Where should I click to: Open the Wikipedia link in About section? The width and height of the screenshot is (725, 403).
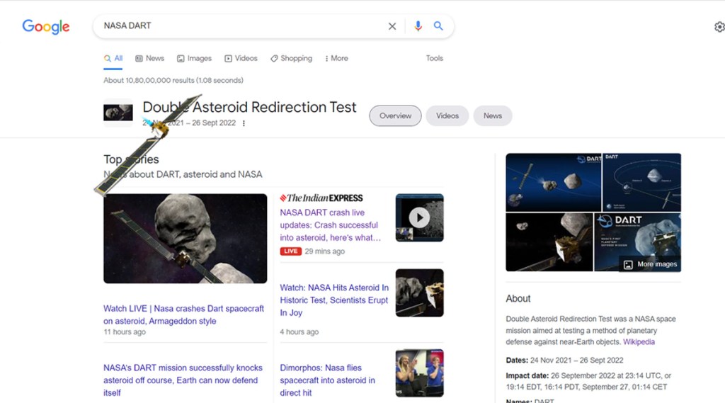coord(639,342)
